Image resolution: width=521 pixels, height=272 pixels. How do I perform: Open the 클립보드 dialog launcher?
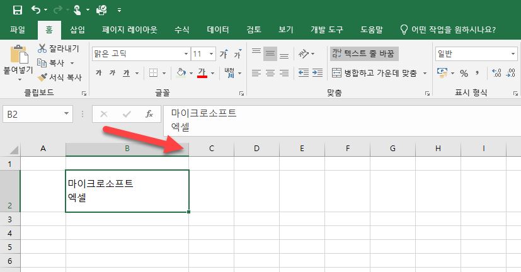(84, 94)
